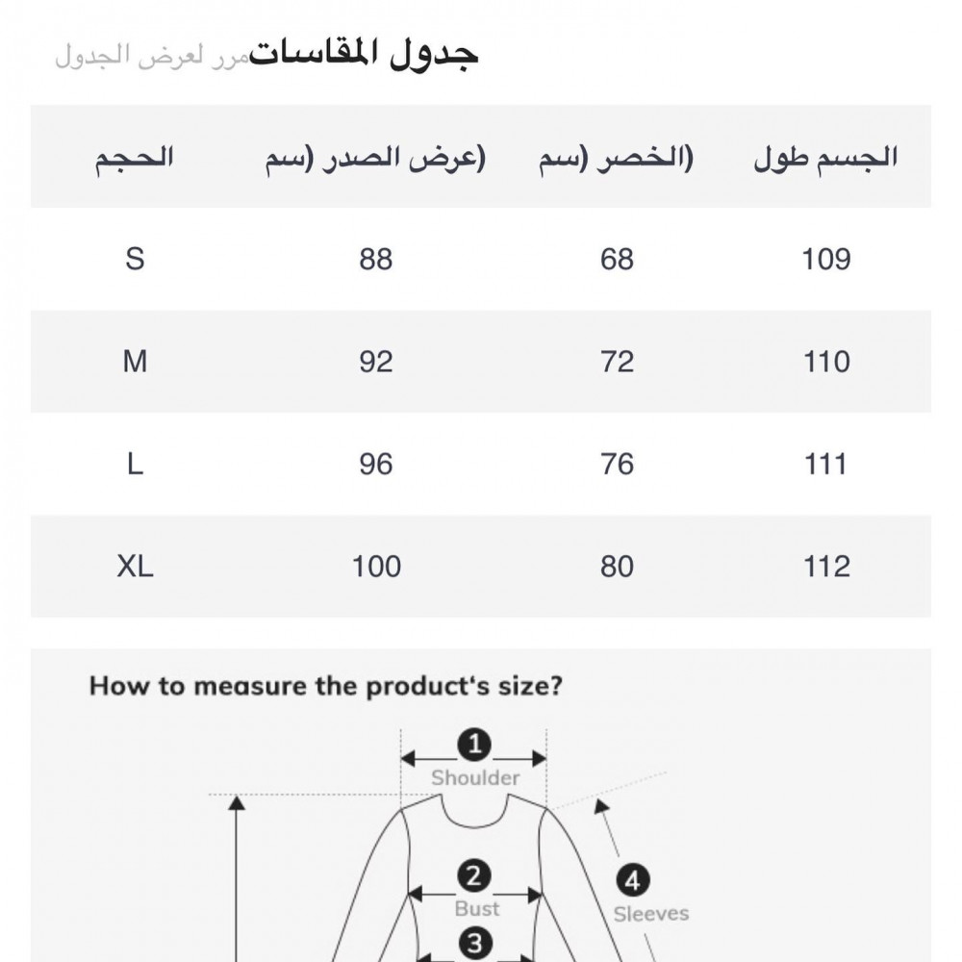Click the الخصر waist column header
This screenshot has height=962, width=962.
point(616,157)
